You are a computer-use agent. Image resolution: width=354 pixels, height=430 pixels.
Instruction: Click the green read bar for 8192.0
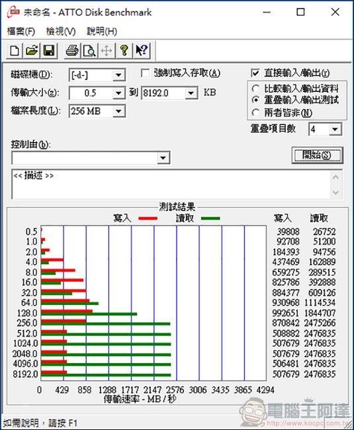(x=106, y=375)
